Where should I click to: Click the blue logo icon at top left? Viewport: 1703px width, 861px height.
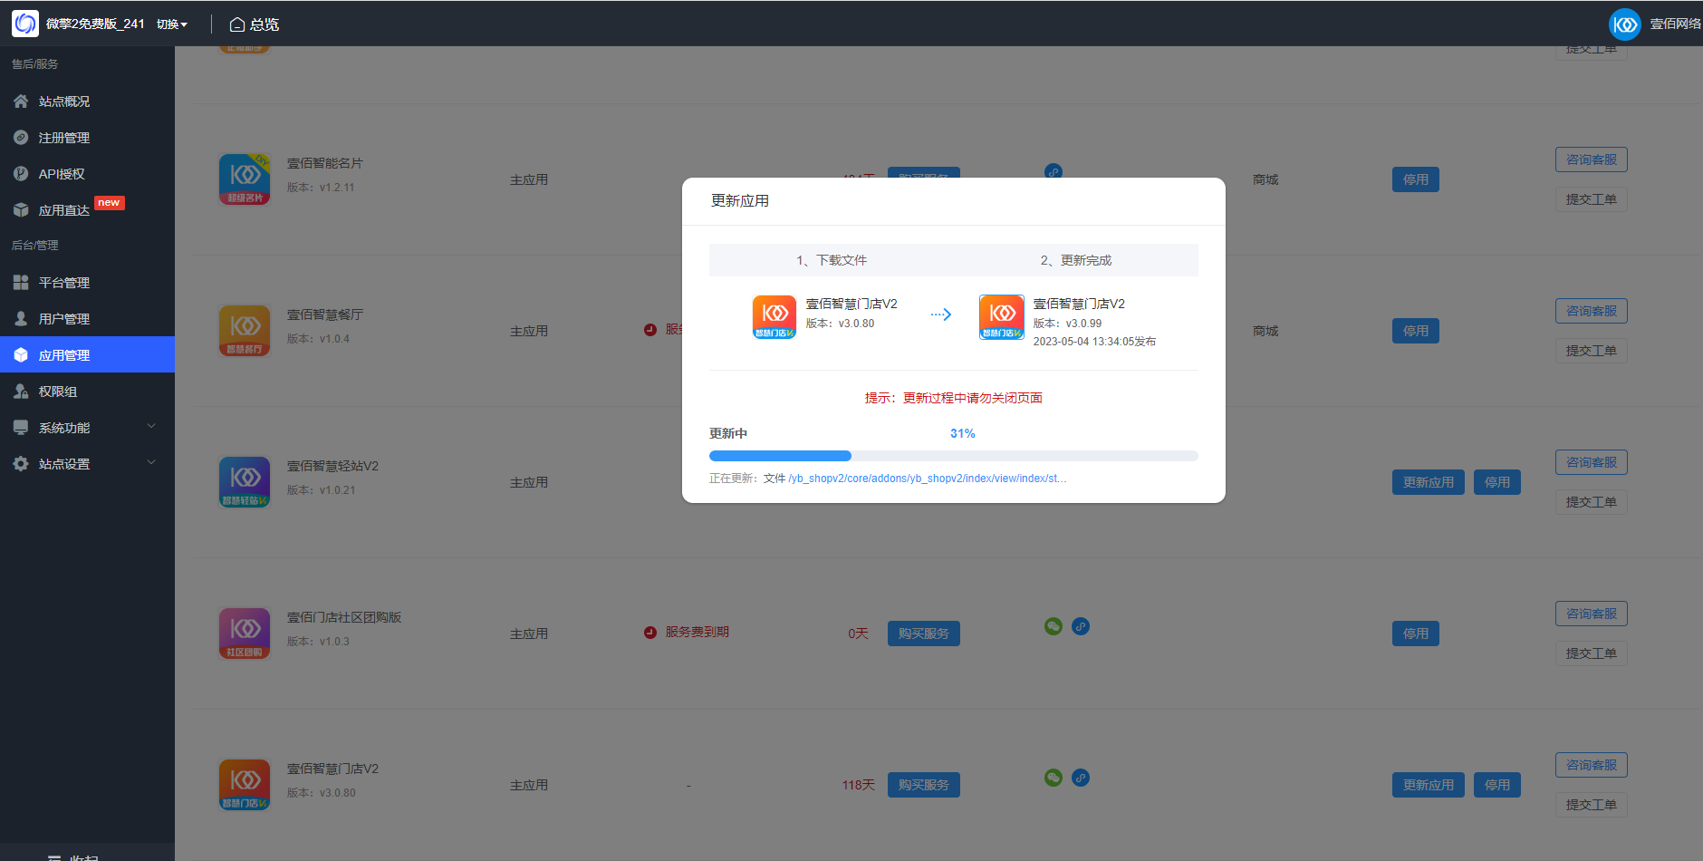pyautogui.click(x=25, y=24)
